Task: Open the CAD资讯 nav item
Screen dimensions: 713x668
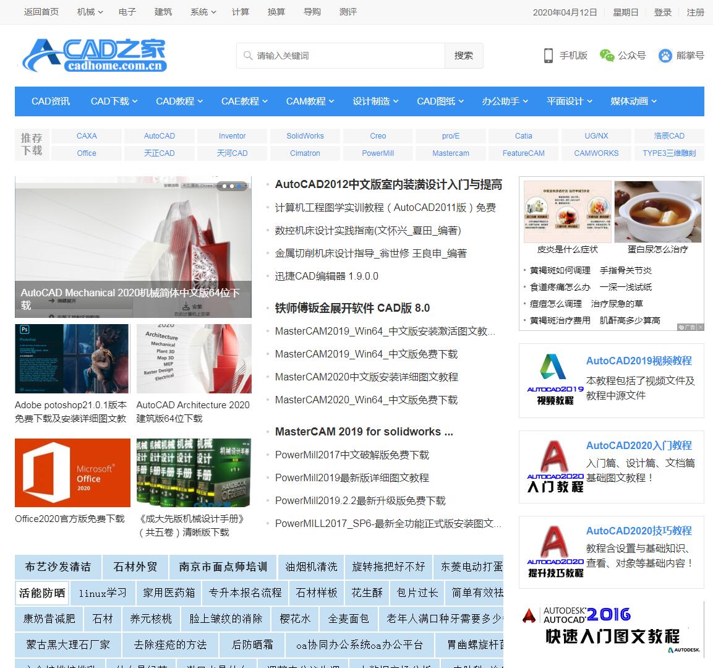Action: (51, 101)
